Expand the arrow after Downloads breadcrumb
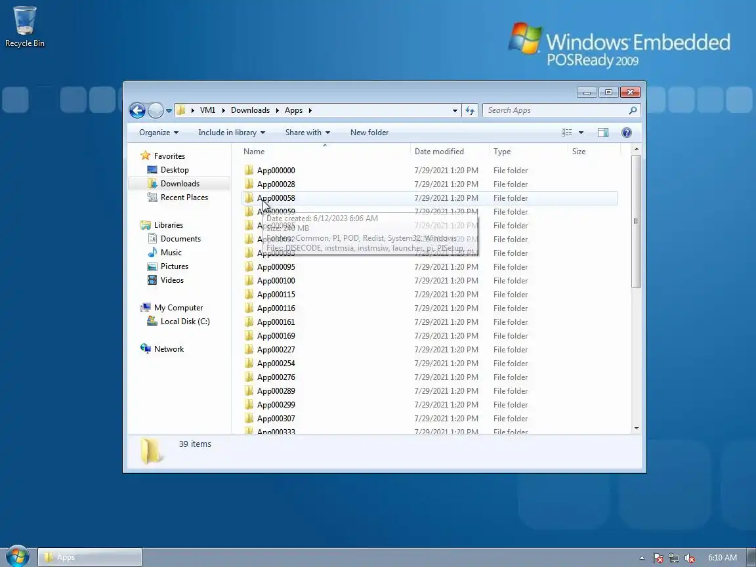The height and width of the screenshot is (567, 756). pos(277,110)
